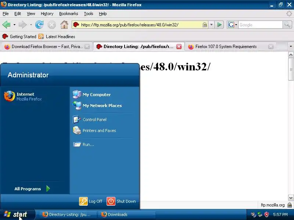This screenshot has height=220, width=294.
Task: Go back with the green Back arrow
Action: 6,25
